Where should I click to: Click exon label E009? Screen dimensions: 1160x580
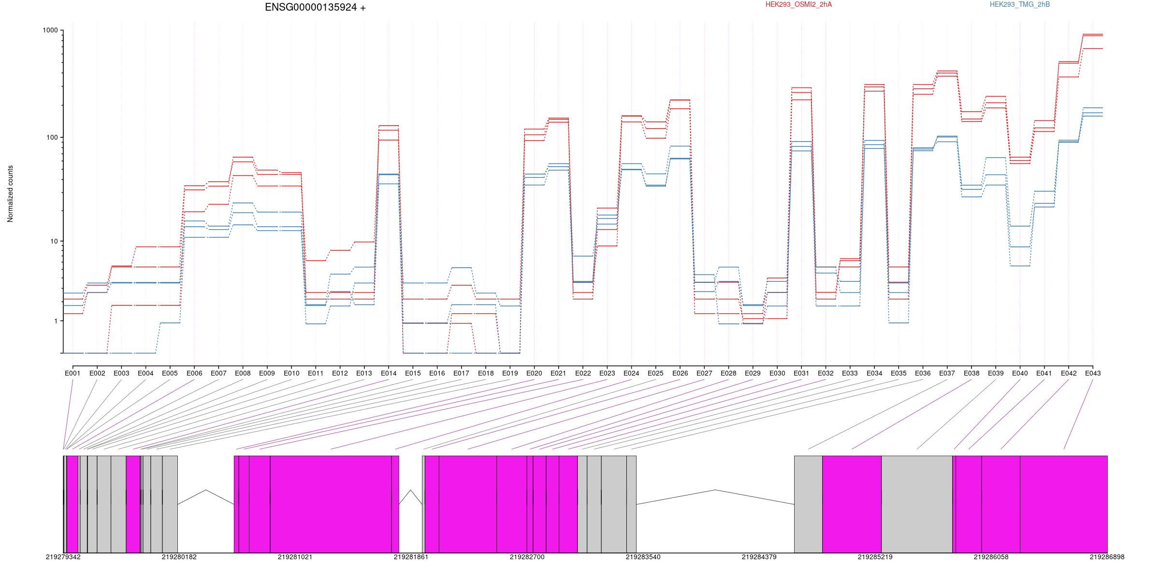click(x=267, y=373)
